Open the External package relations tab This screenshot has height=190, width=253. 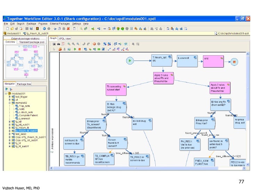point(25,38)
